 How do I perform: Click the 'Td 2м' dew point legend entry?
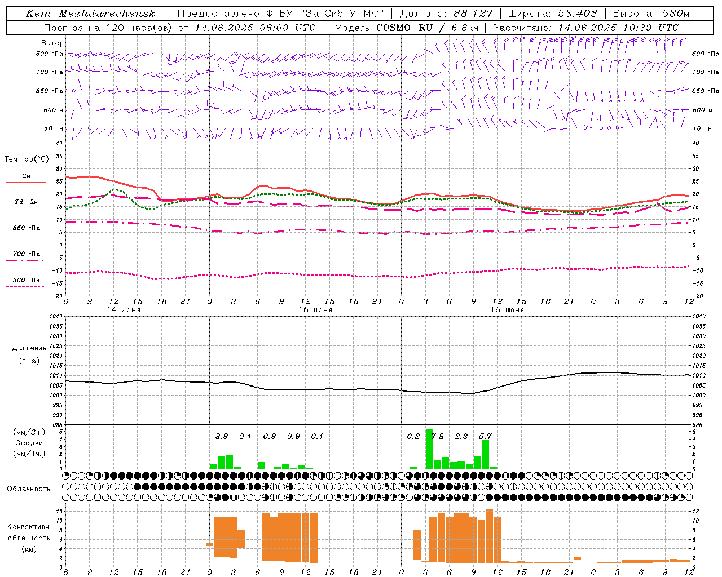27,202
